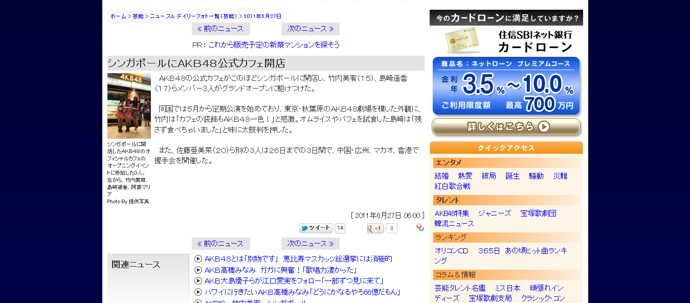The width and height of the screenshot is (690, 303).
Task: Open 芸能 in the breadcrumb
Action: point(138,16)
